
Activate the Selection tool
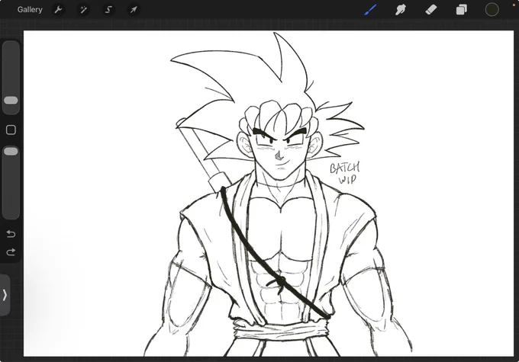click(108, 10)
